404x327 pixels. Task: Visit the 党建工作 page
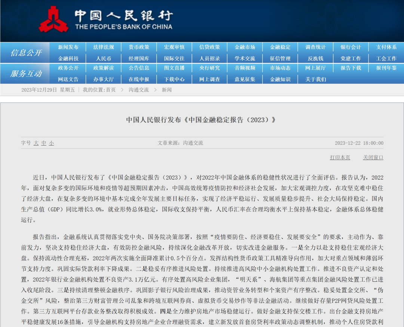point(351,58)
